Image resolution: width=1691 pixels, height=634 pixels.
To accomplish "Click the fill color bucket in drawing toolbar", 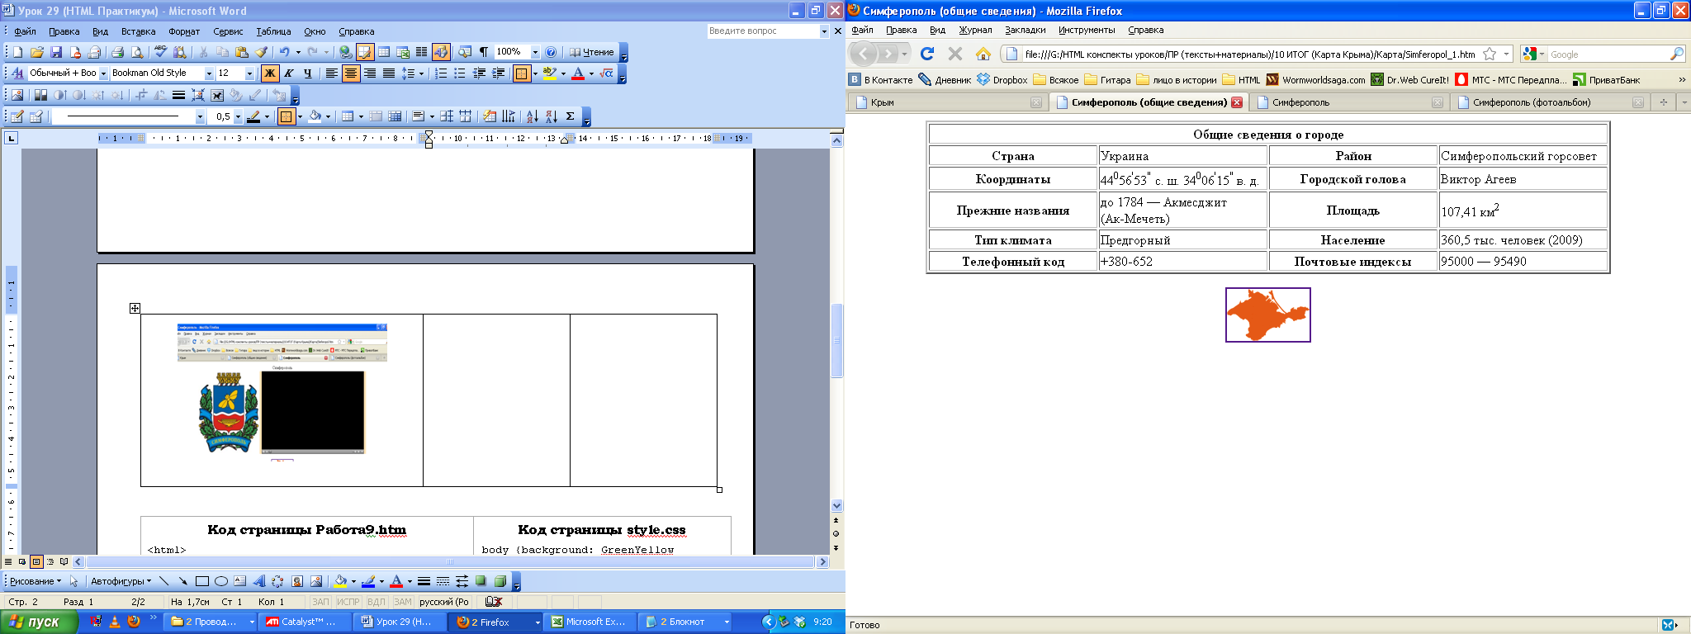I will pos(339,581).
